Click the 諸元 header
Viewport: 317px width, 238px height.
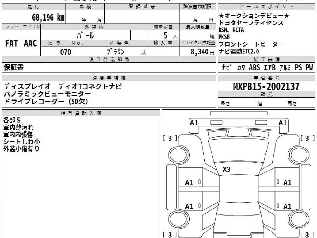click(x=267, y=94)
